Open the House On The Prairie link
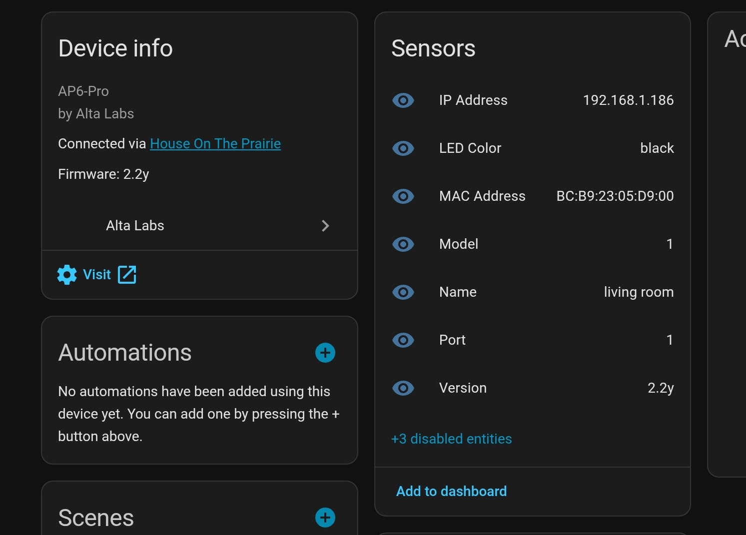The image size is (746, 535). tap(215, 144)
